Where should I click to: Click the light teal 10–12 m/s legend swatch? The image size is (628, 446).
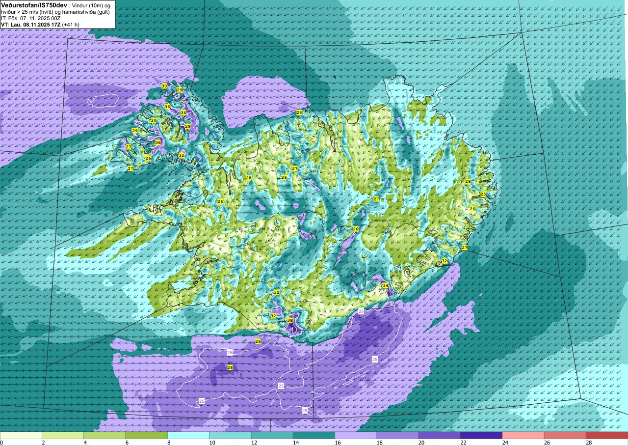click(230, 435)
